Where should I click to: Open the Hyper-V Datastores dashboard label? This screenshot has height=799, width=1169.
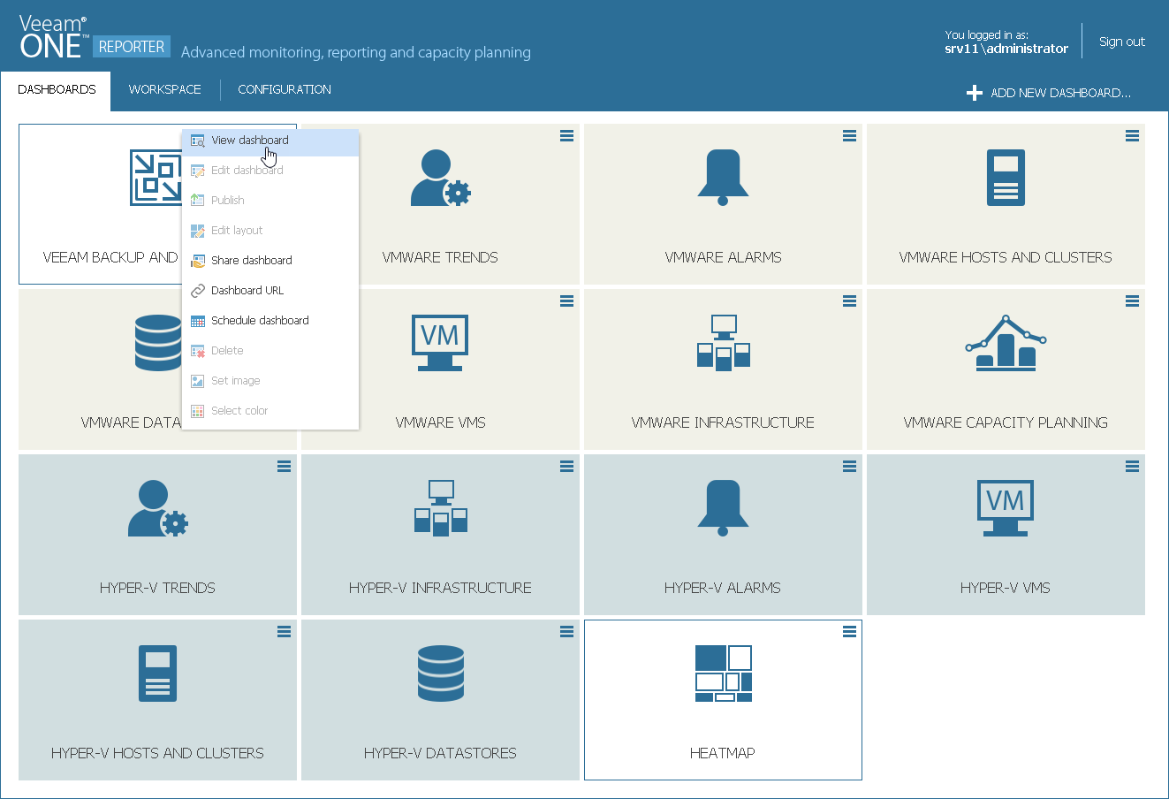[x=440, y=754]
